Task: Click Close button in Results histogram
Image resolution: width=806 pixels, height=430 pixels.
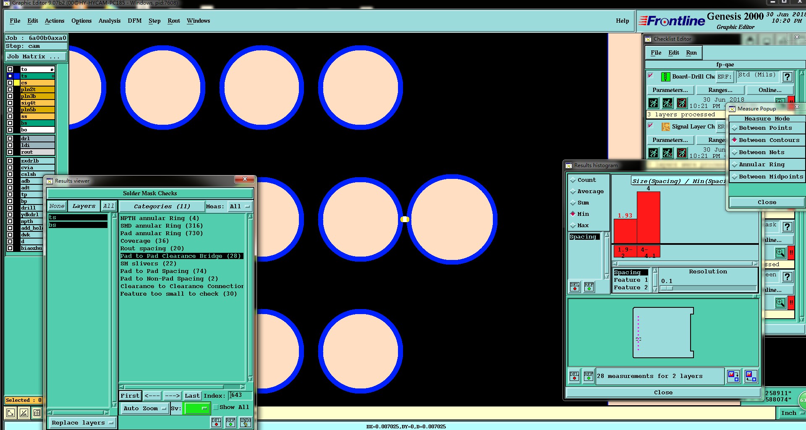Action: click(663, 393)
